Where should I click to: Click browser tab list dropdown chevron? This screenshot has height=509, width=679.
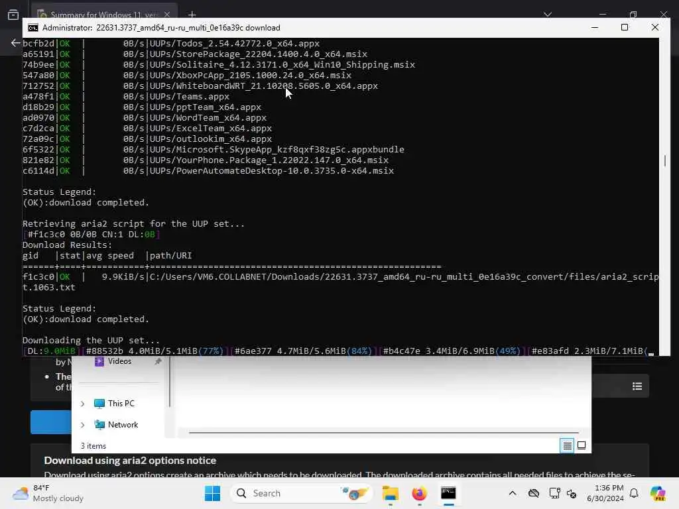click(548, 15)
